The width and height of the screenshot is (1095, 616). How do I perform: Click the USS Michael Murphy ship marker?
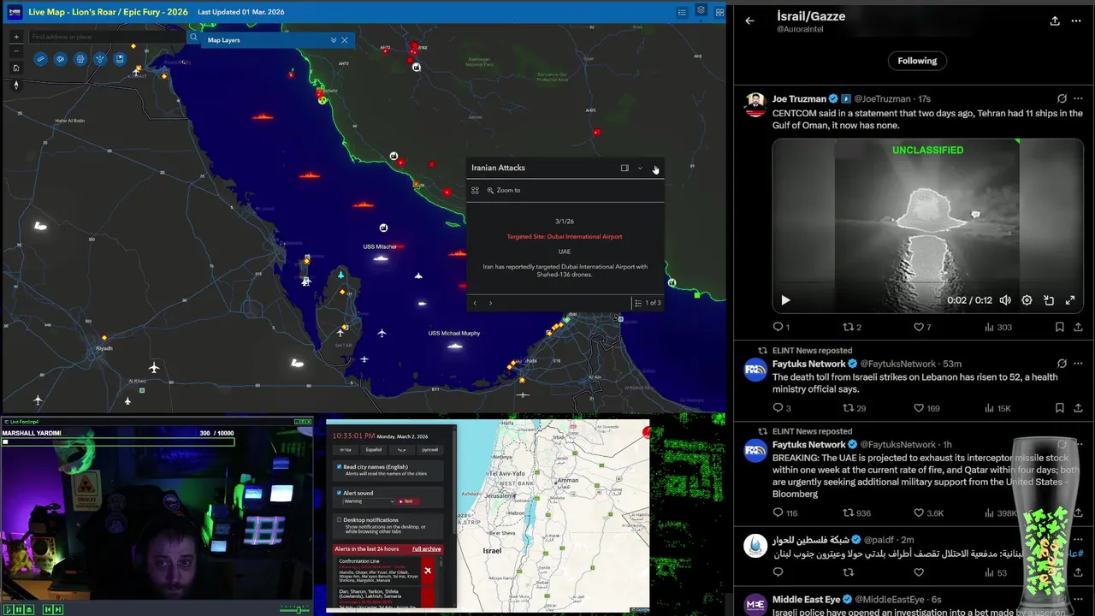[455, 346]
